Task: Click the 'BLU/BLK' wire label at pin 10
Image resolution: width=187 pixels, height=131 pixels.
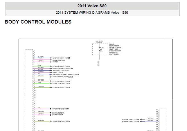Action: (41, 69)
